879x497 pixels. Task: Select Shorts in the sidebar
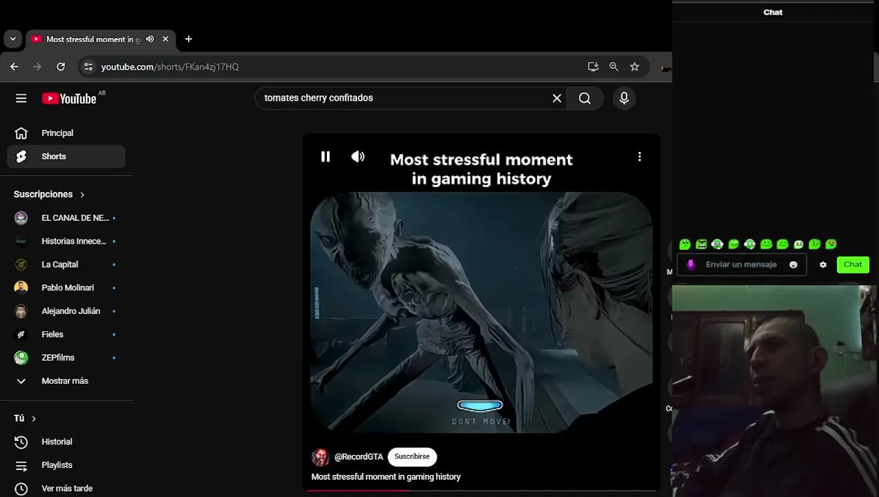coord(66,157)
